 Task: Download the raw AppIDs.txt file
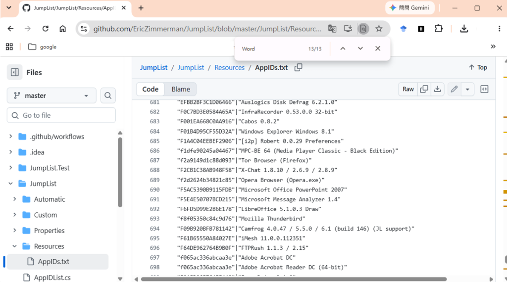tap(437, 89)
